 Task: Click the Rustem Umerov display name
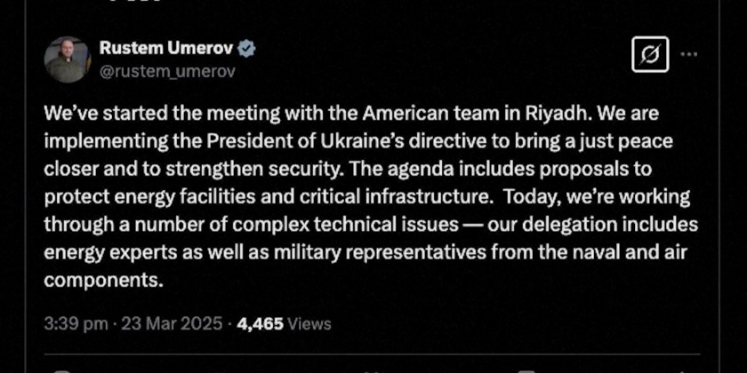(x=165, y=50)
